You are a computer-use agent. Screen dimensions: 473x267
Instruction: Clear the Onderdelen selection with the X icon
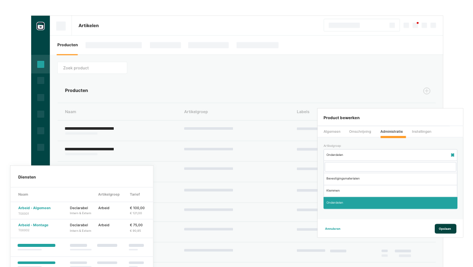click(x=452, y=155)
